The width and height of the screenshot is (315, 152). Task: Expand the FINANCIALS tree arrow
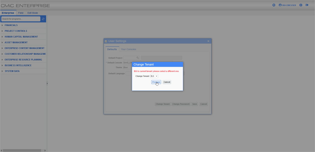[2, 25]
